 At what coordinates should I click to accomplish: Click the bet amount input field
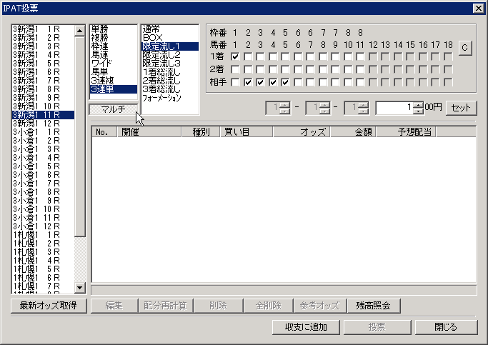(x=394, y=108)
